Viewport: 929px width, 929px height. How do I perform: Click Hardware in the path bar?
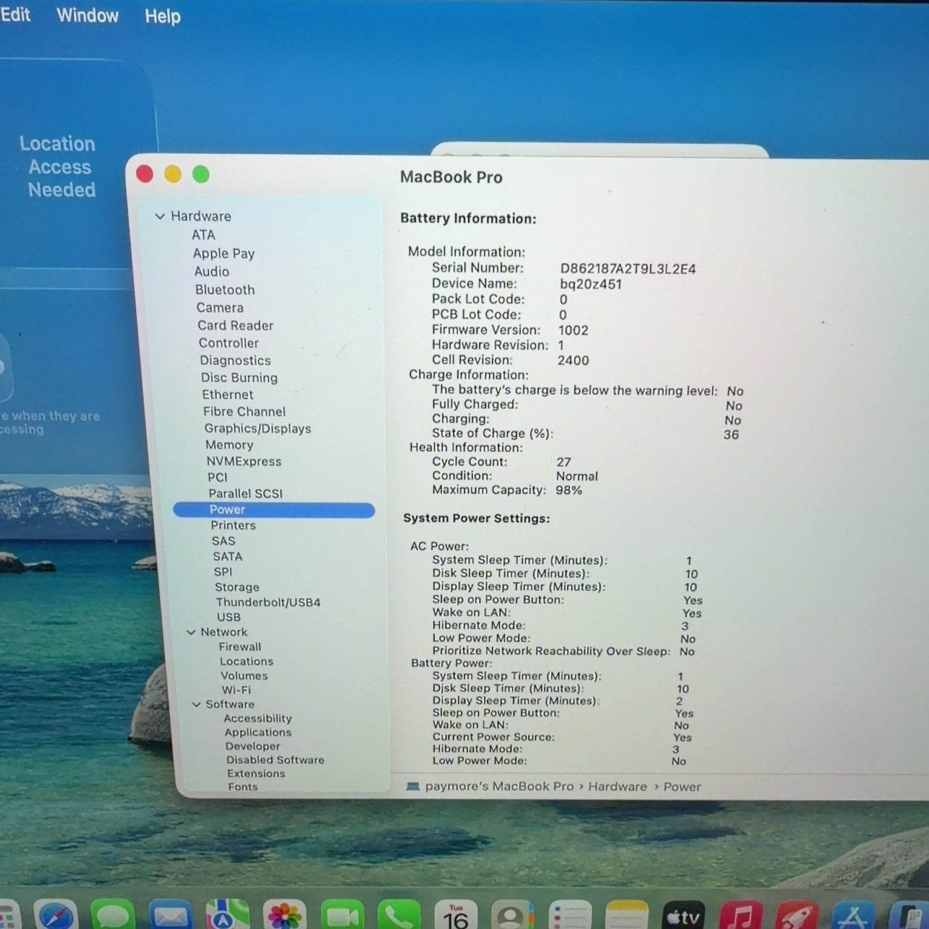click(617, 787)
